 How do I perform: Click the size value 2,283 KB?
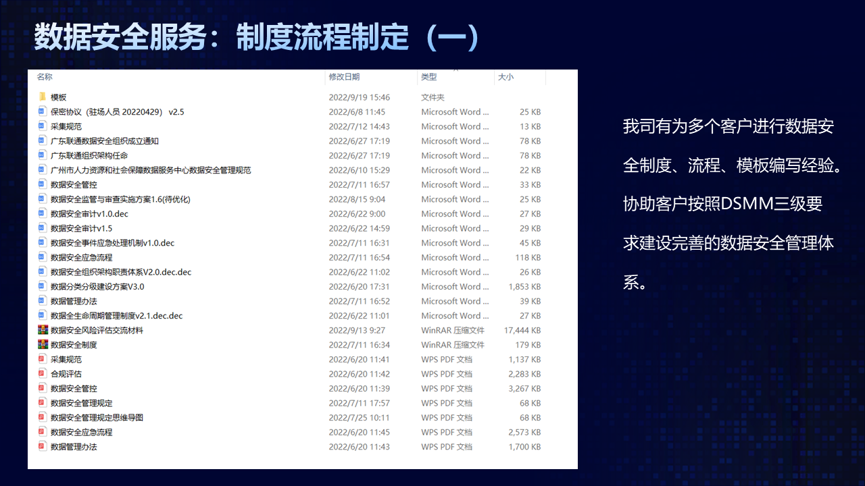click(525, 374)
